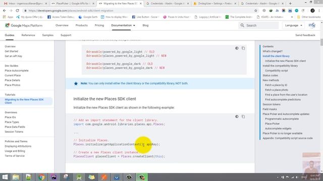Screen dimensions: 323x181
Task: Jump to Fetch a place by ID
Action: point(276,85)
